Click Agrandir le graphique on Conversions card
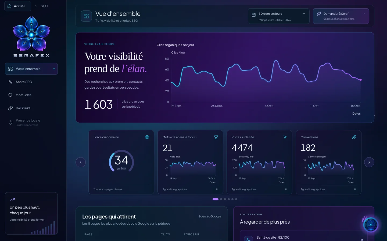 click(x=313, y=189)
